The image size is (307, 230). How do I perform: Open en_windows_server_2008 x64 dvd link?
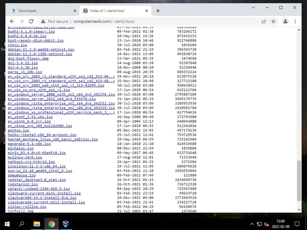pos(61,94)
